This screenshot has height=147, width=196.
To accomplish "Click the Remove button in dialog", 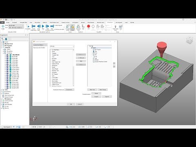I will click(81, 58).
